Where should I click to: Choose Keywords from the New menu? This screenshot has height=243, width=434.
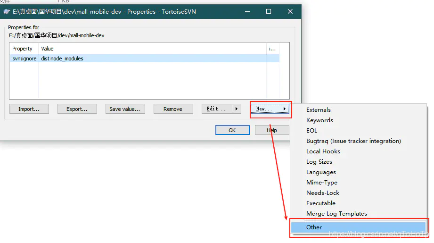pos(359,120)
